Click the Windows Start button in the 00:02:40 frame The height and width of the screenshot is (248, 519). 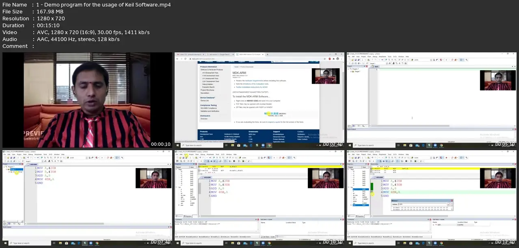(177, 145)
